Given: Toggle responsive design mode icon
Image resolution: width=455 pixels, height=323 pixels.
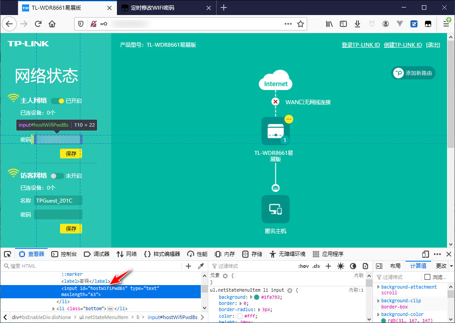Looking at the screenshot, I should [x=425, y=254].
